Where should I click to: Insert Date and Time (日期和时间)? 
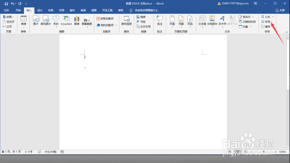point(247,22)
